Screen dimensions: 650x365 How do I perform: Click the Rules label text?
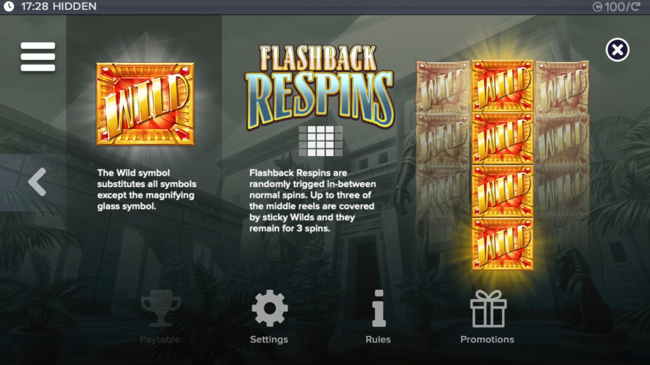(x=378, y=340)
